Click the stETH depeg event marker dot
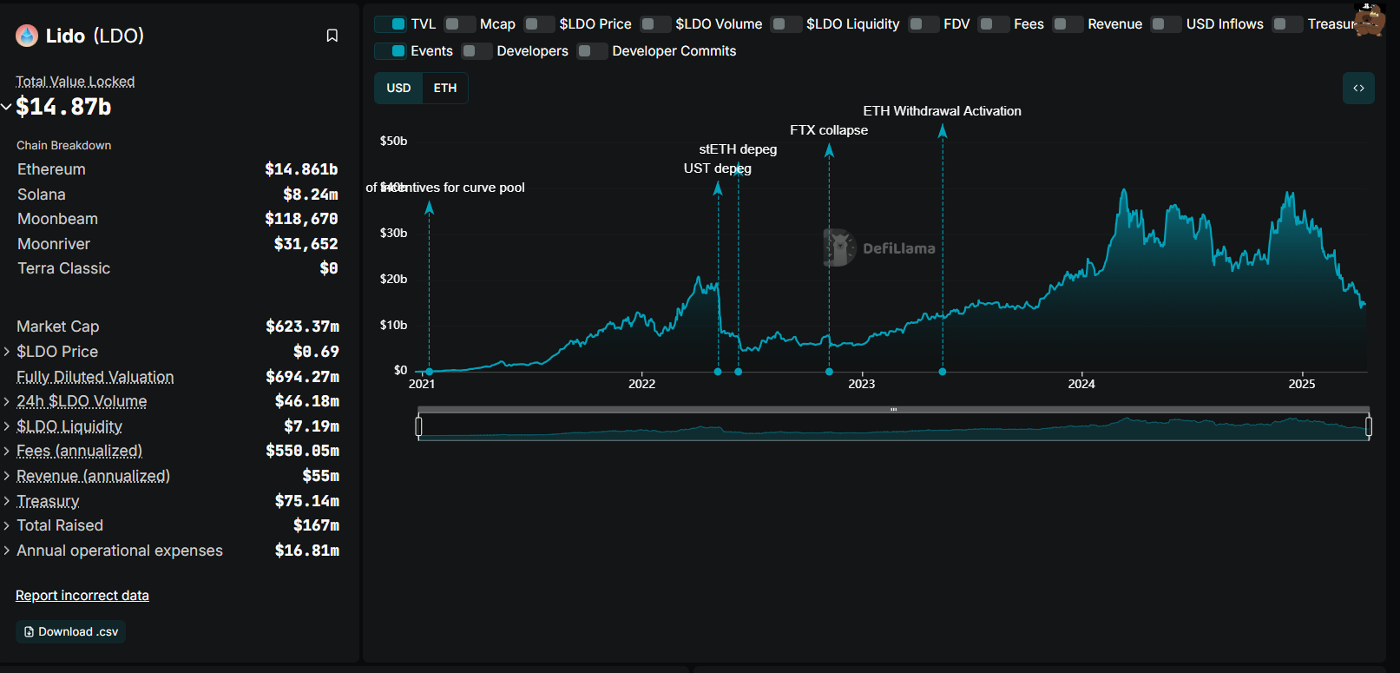Viewport: 1400px width, 673px height. coord(739,372)
